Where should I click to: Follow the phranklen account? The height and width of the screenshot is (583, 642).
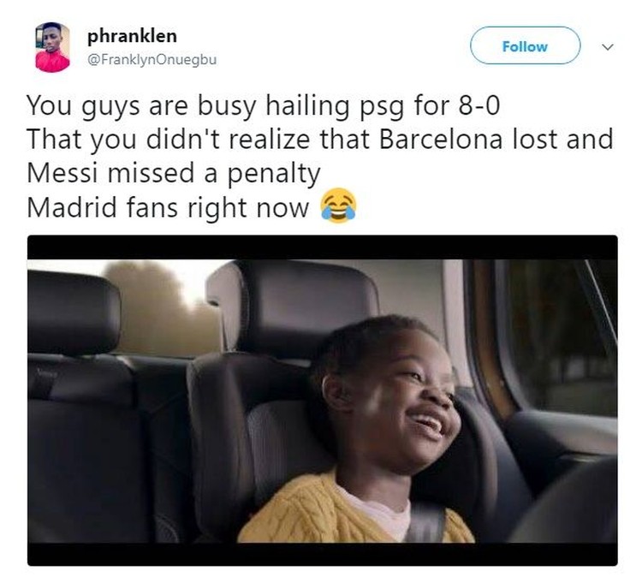tap(525, 46)
